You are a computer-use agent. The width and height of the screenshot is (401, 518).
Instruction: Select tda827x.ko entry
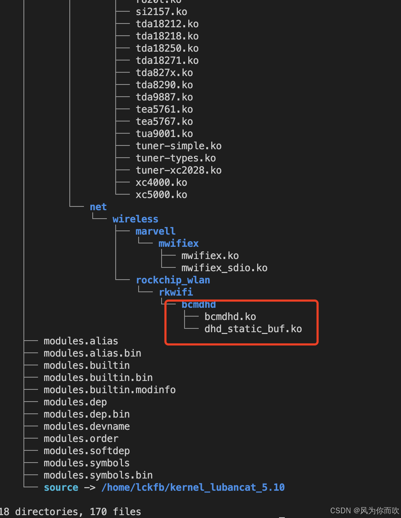point(164,73)
